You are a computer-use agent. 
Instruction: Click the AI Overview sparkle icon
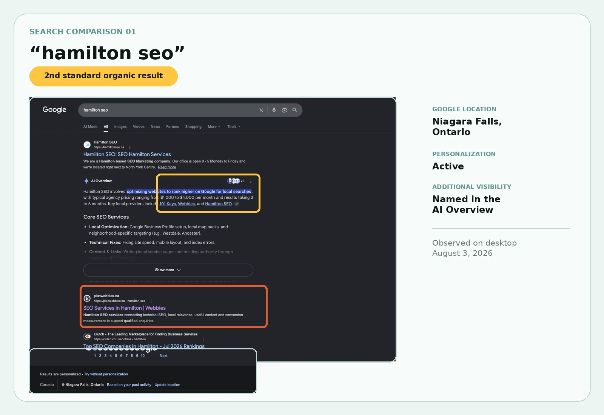tap(86, 181)
